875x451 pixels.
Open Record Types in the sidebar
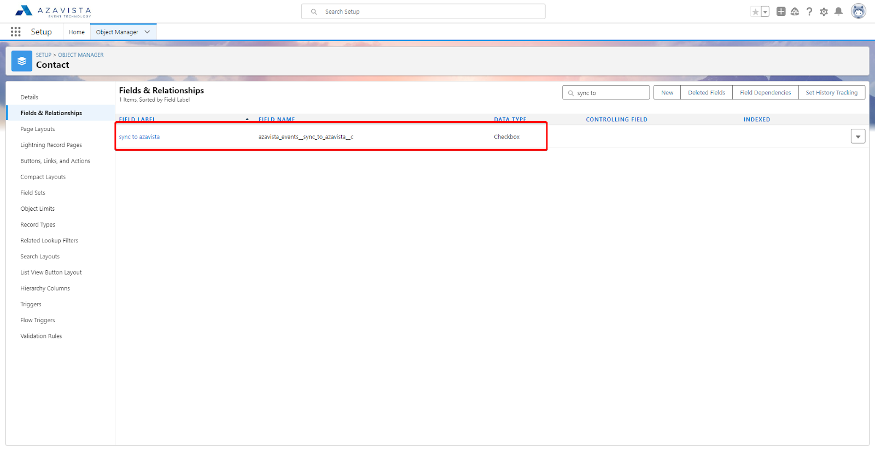pyautogui.click(x=38, y=225)
